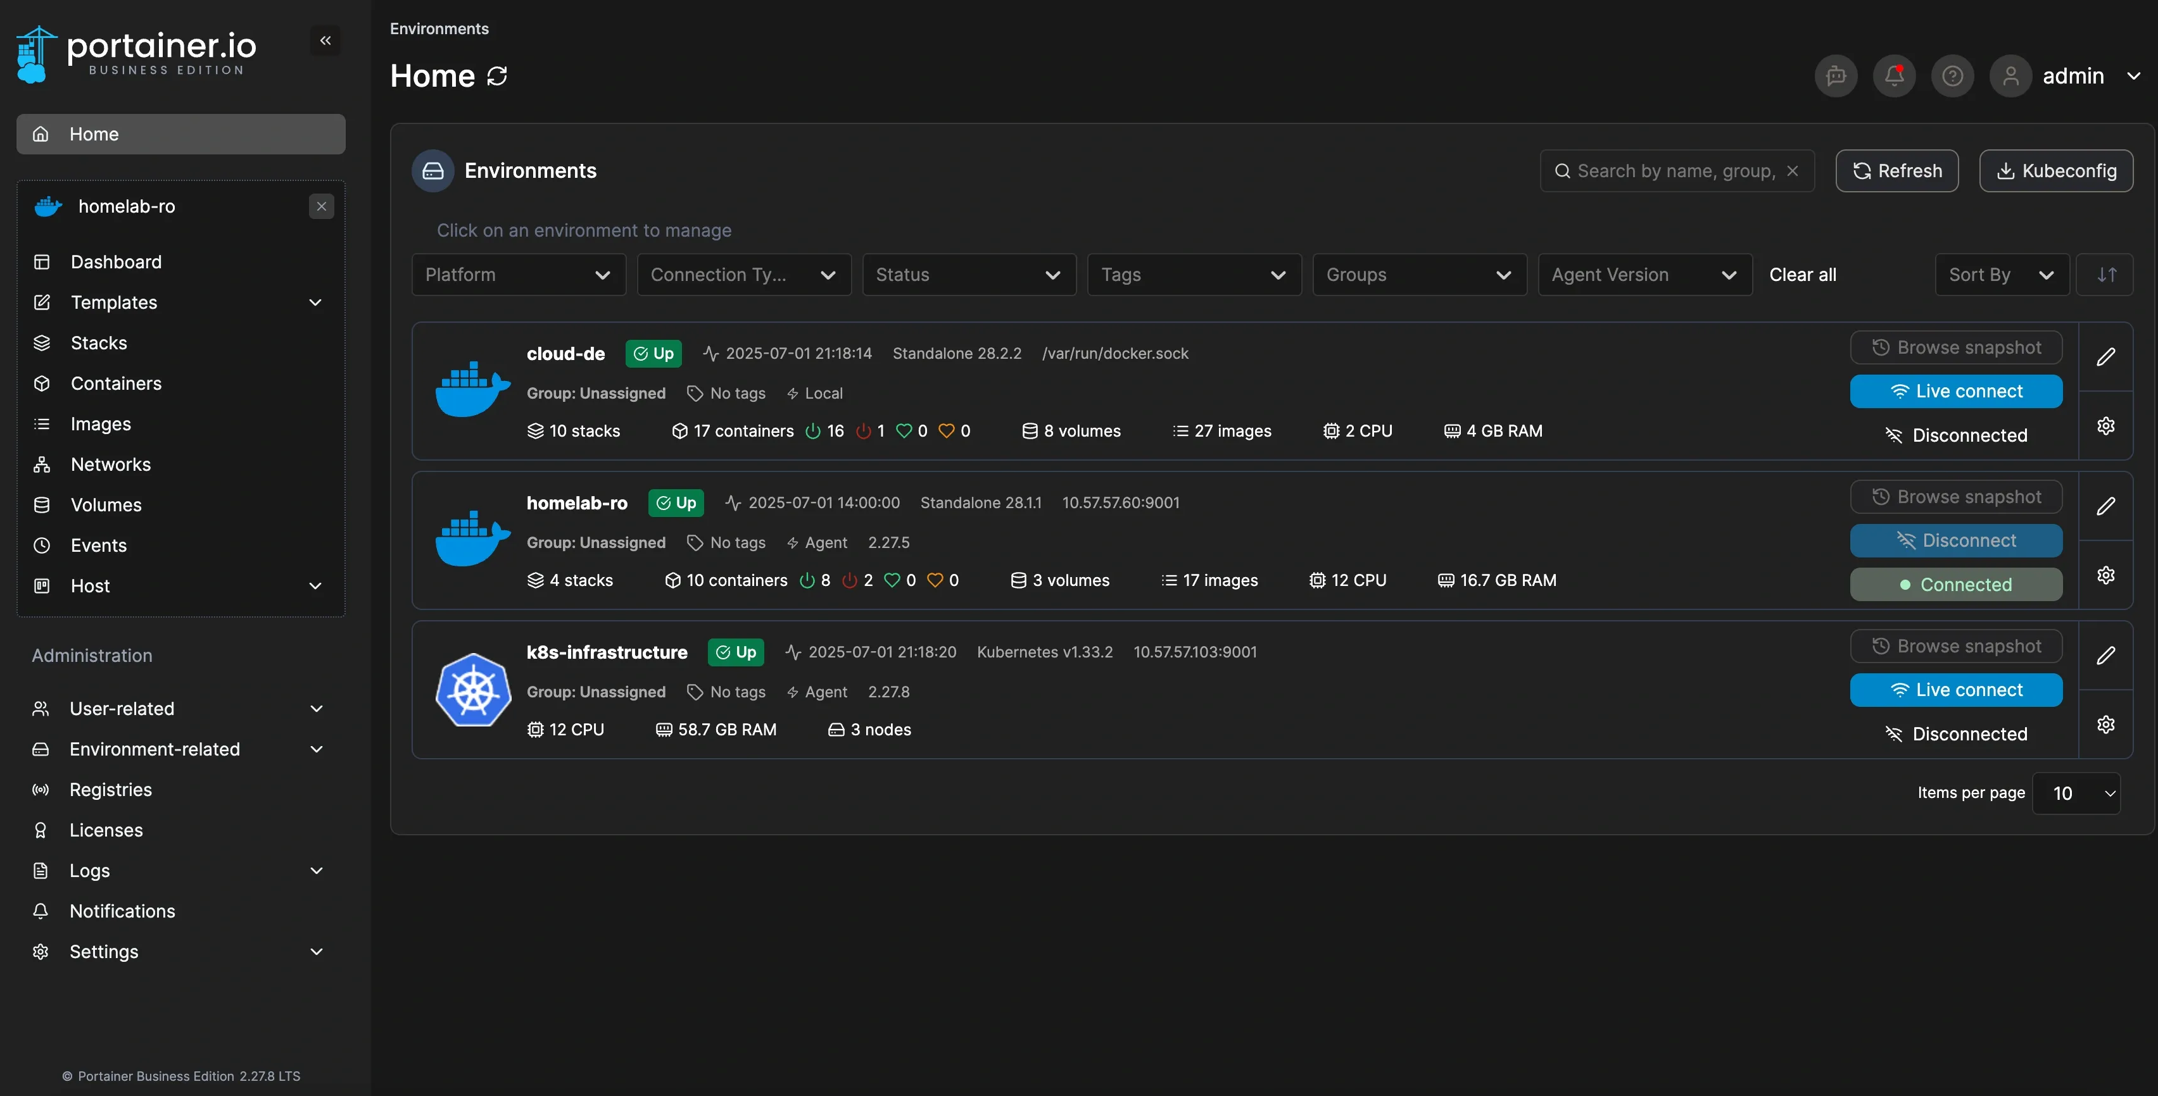Open the Volumes page from the sidebar
This screenshot has width=2158, height=1096.
tap(106, 505)
